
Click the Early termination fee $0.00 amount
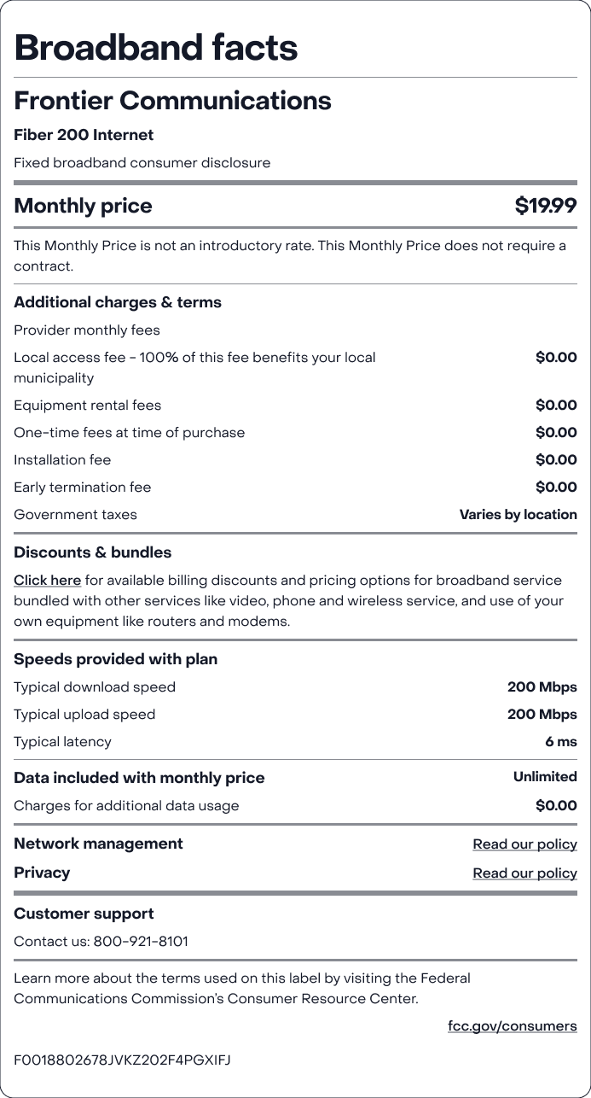pyautogui.click(x=556, y=488)
